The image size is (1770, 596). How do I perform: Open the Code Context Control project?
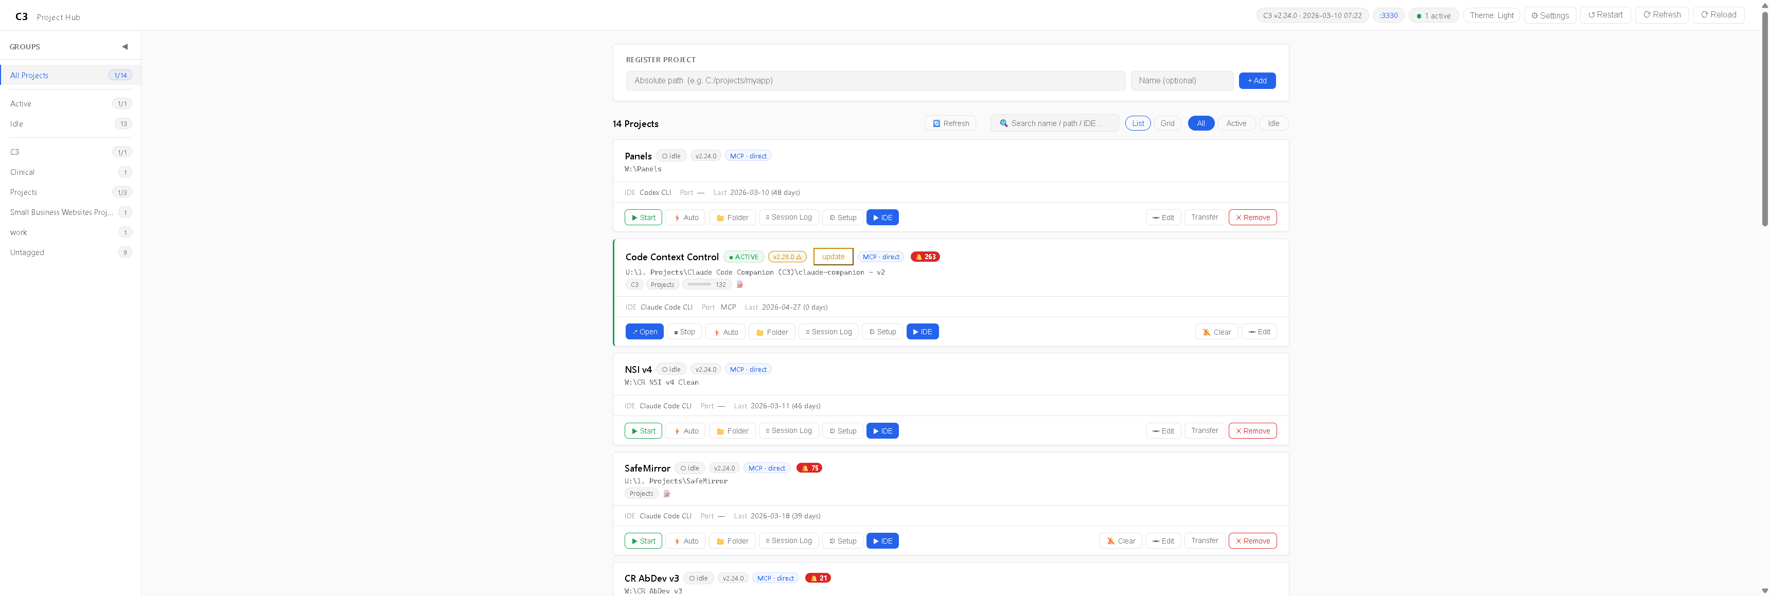point(645,332)
